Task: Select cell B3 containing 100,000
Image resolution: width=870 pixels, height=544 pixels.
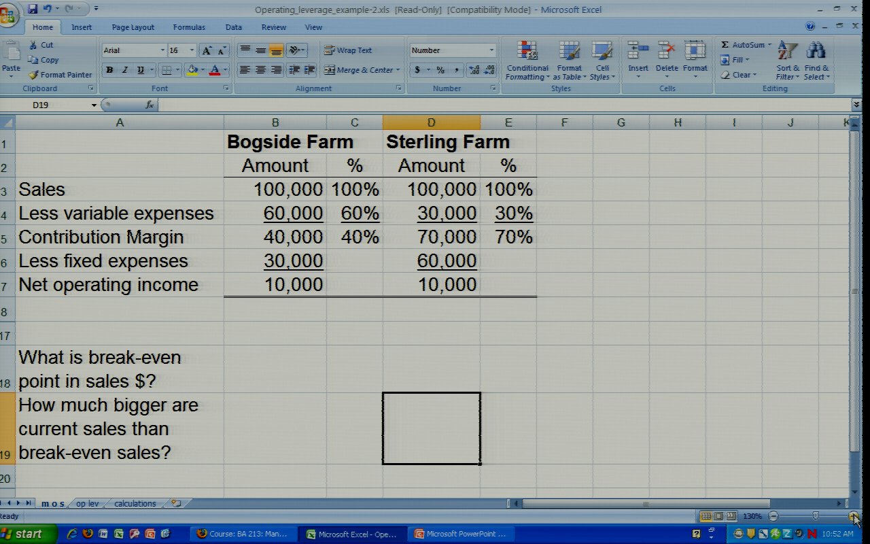Action: click(x=275, y=190)
